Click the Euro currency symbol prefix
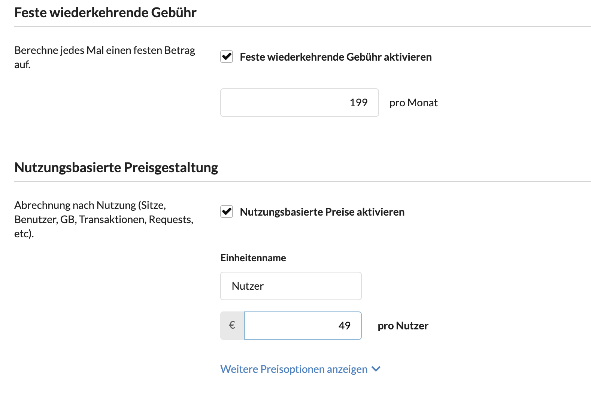The height and width of the screenshot is (414, 591). (x=232, y=326)
